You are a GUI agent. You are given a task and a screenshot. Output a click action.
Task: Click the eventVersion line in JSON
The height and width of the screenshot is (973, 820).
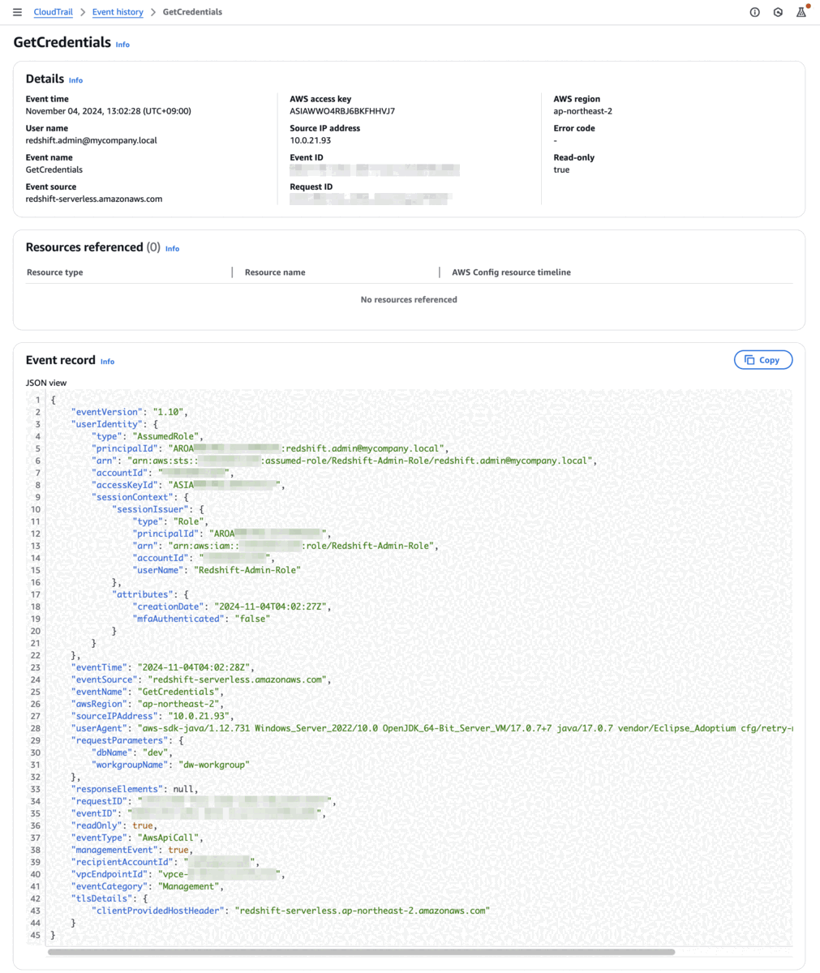[x=130, y=412]
